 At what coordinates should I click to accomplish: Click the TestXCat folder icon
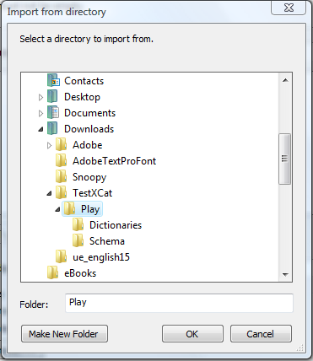[61, 192]
